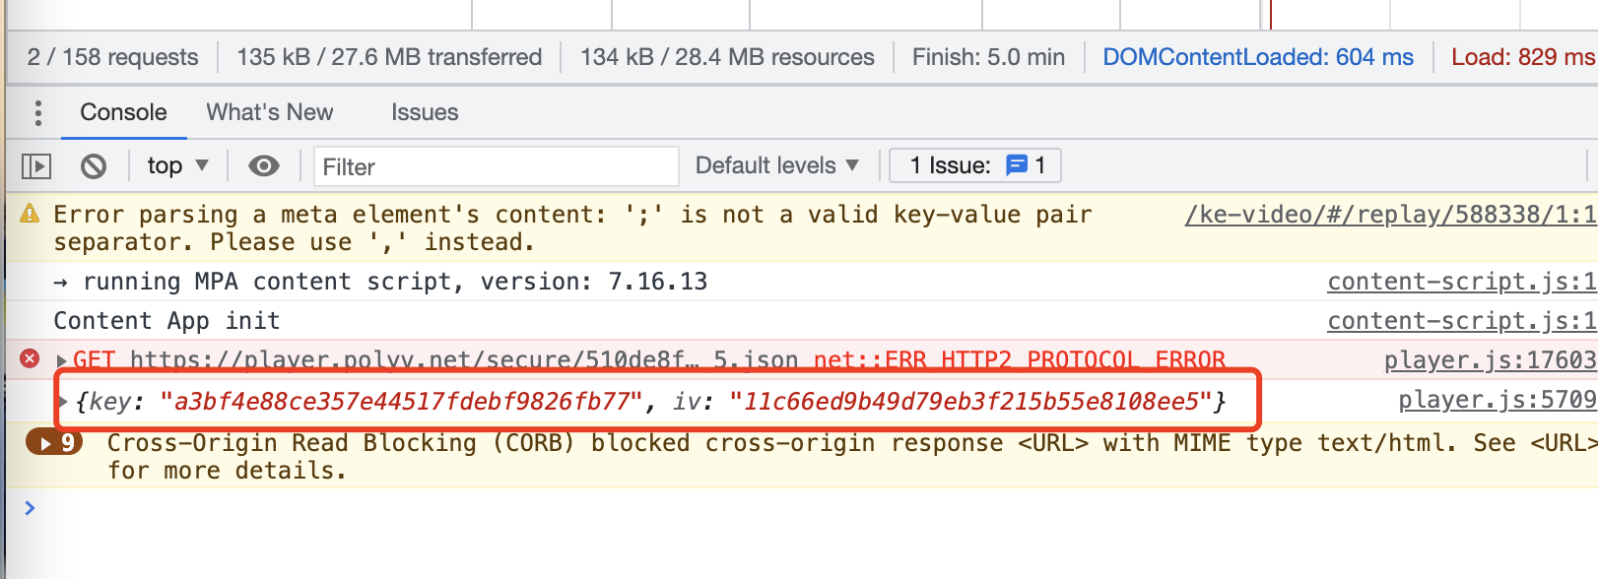Open the Issues tab
This screenshot has width=1598, height=579.
point(425,112)
